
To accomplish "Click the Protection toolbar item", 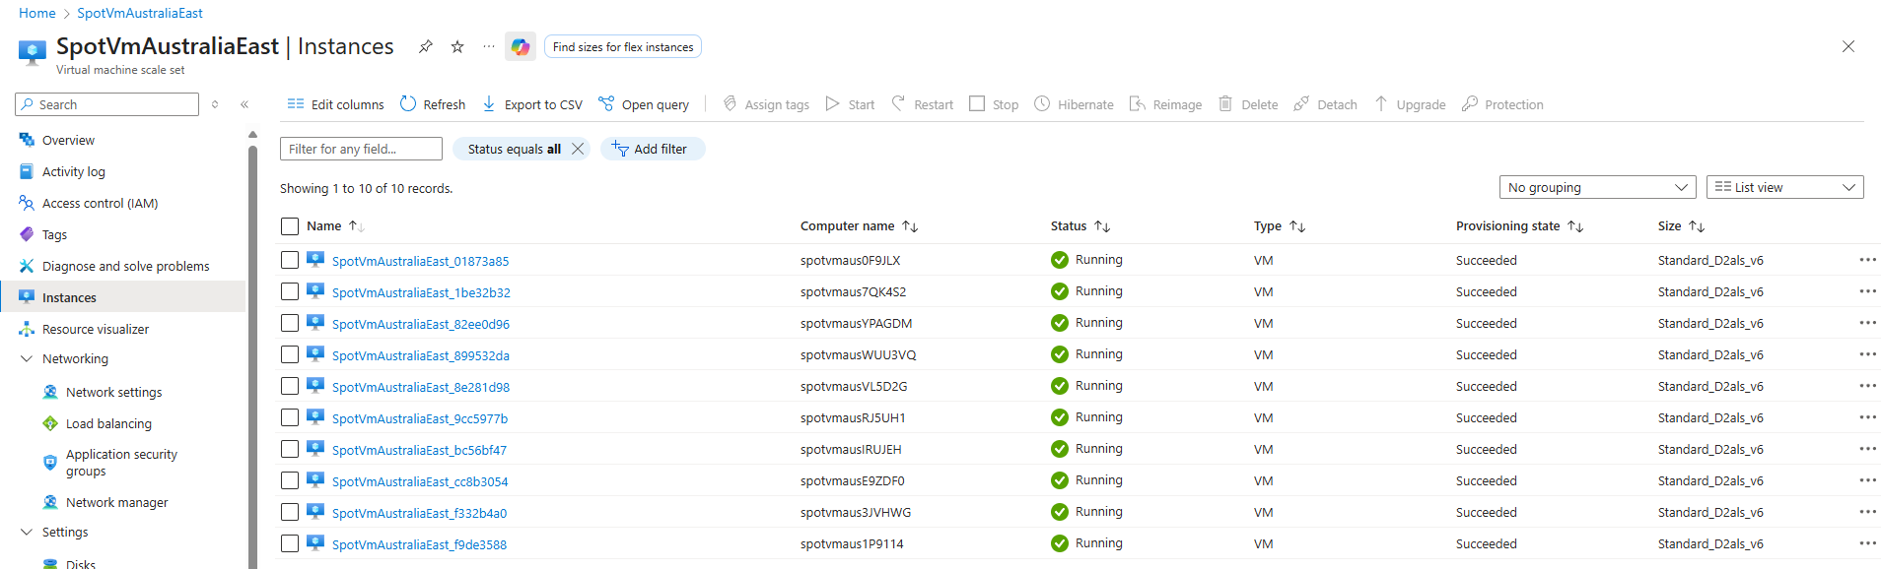I will click(1502, 104).
